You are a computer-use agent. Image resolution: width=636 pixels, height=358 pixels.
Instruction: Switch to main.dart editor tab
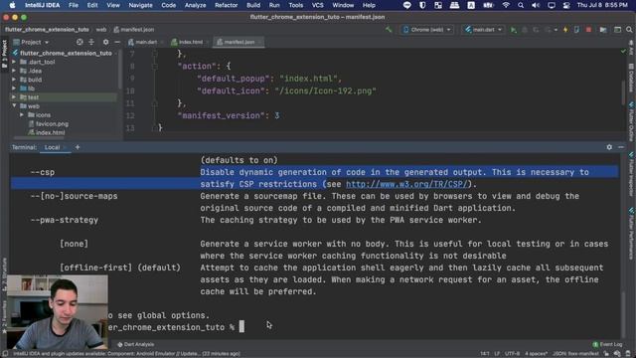[145, 42]
